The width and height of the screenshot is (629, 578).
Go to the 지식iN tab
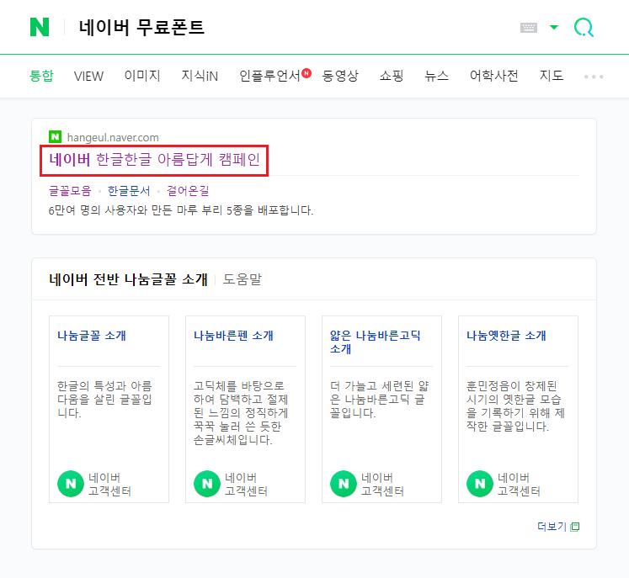click(200, 76)
